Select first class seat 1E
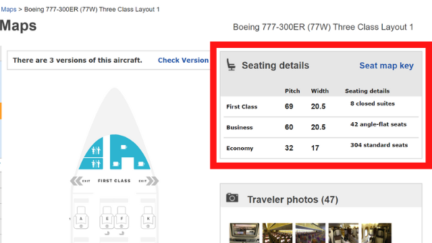 tap(107, 217)
